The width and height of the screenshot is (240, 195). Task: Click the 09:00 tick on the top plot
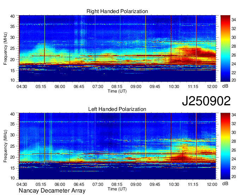[x=136, y=87]
